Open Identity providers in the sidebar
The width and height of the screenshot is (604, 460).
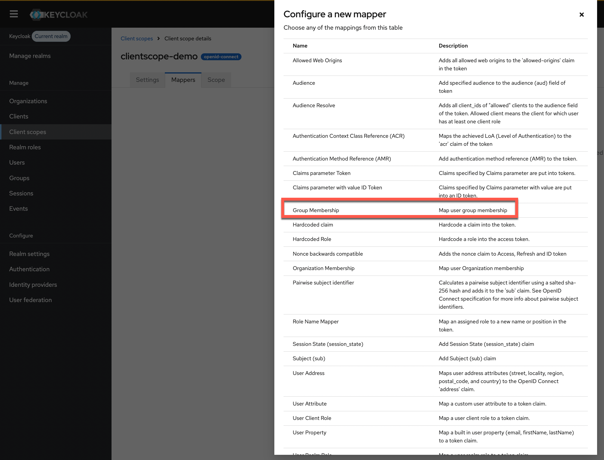coord(33,285)
